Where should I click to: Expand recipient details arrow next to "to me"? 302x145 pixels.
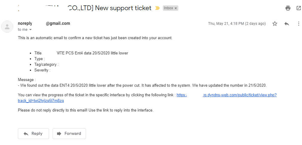pos(30,30)
